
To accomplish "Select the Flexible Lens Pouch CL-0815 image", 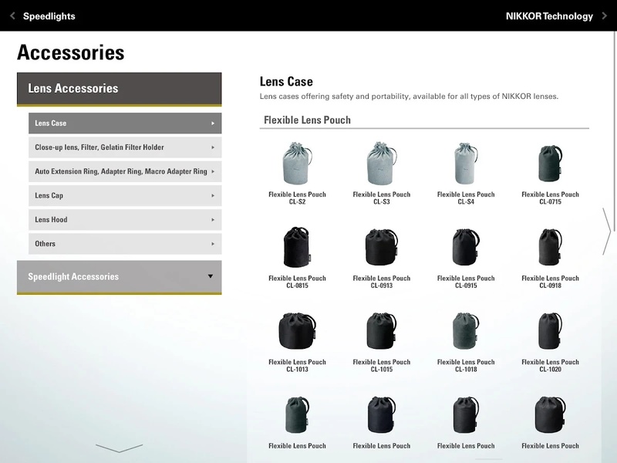I will (297, 247).
